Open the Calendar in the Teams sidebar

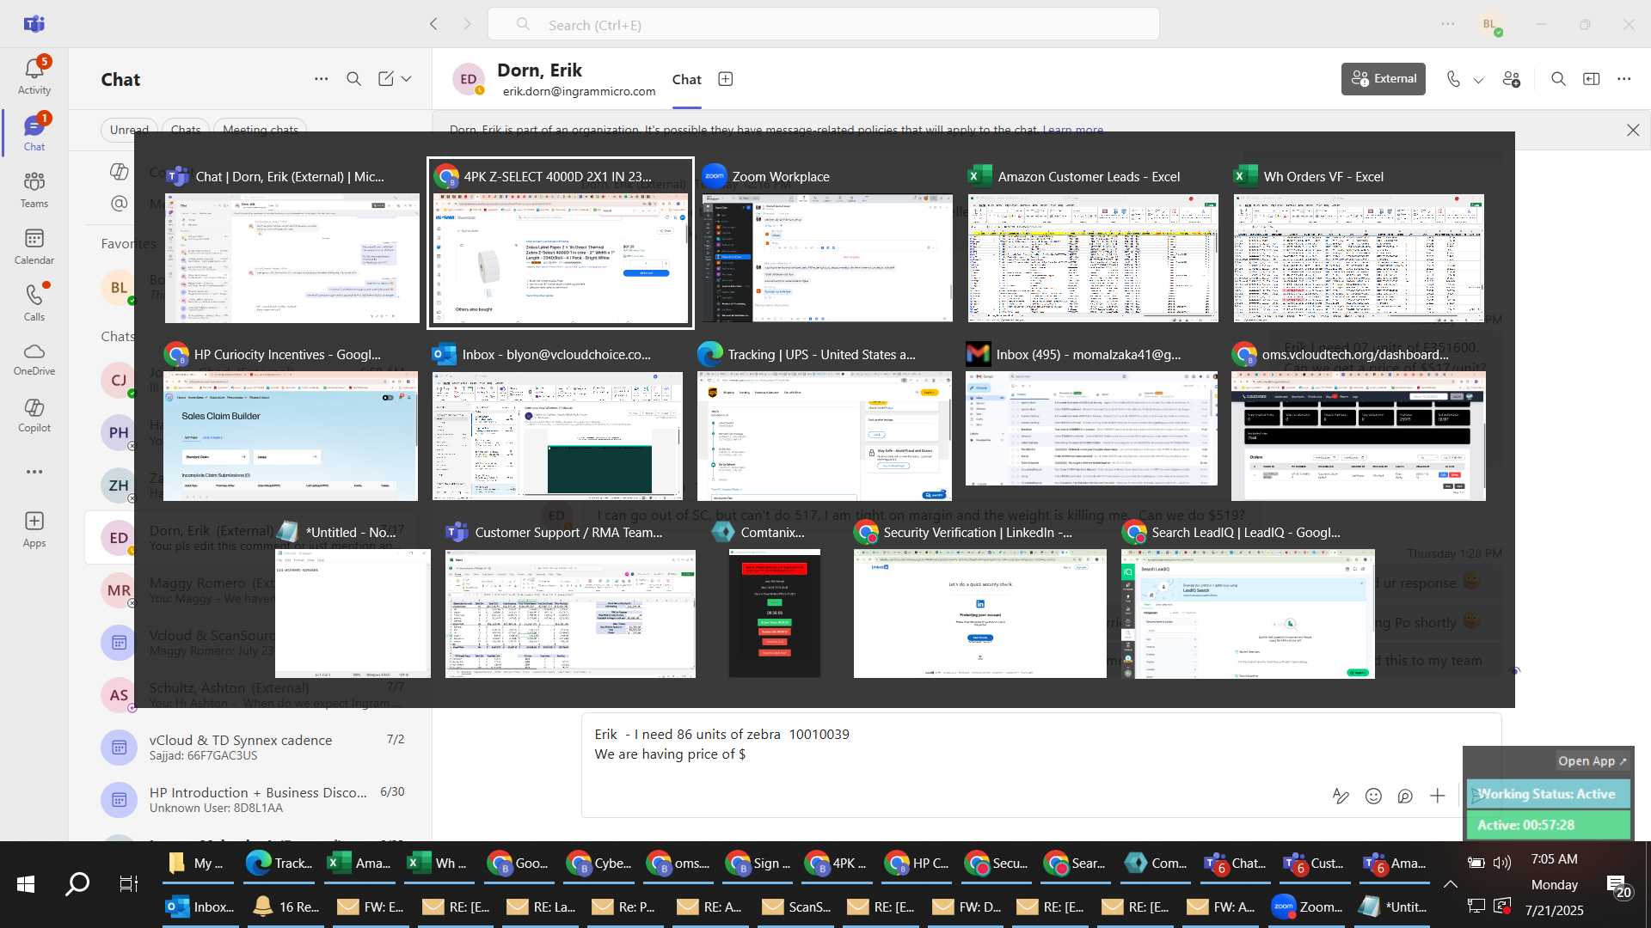34,247
